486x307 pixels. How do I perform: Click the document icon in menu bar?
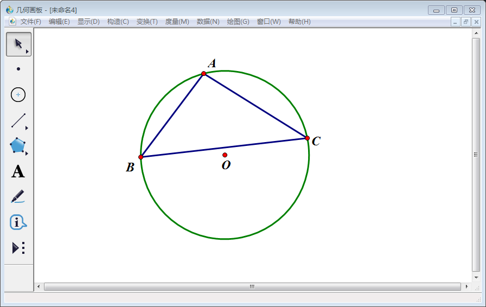(12, 21)
